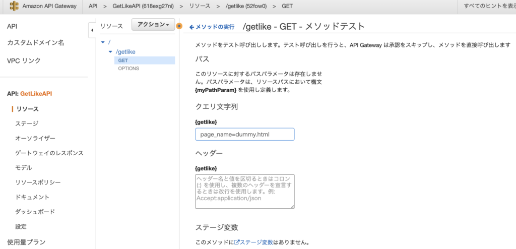Click the クエリ文字列 section heading
The image size is (516, 249).
pos(217,107)
